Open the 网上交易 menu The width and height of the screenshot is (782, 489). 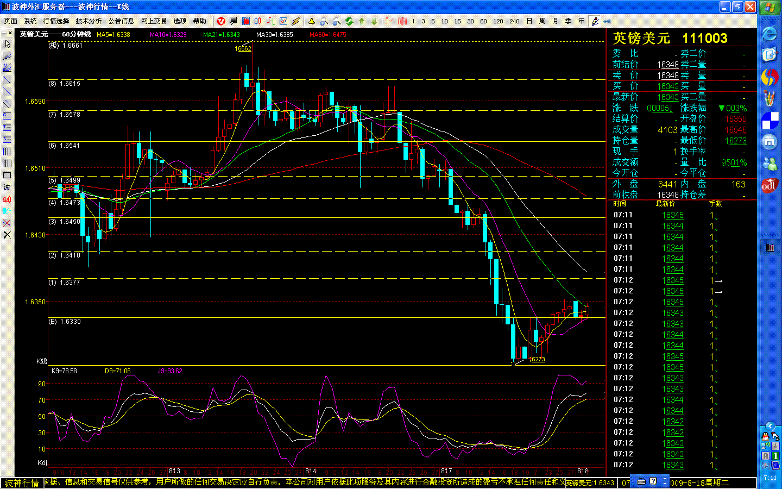(154, 21)
